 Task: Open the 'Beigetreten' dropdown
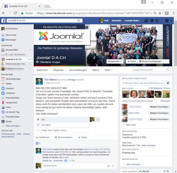(115, 61)
